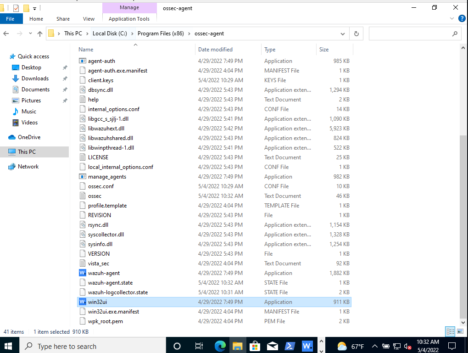
Task: Click the up arrow to go to parent folder
Action: point(40,34)
